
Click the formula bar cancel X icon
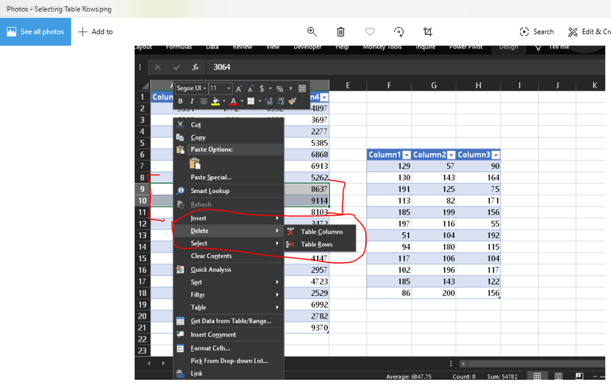[158, 67]
